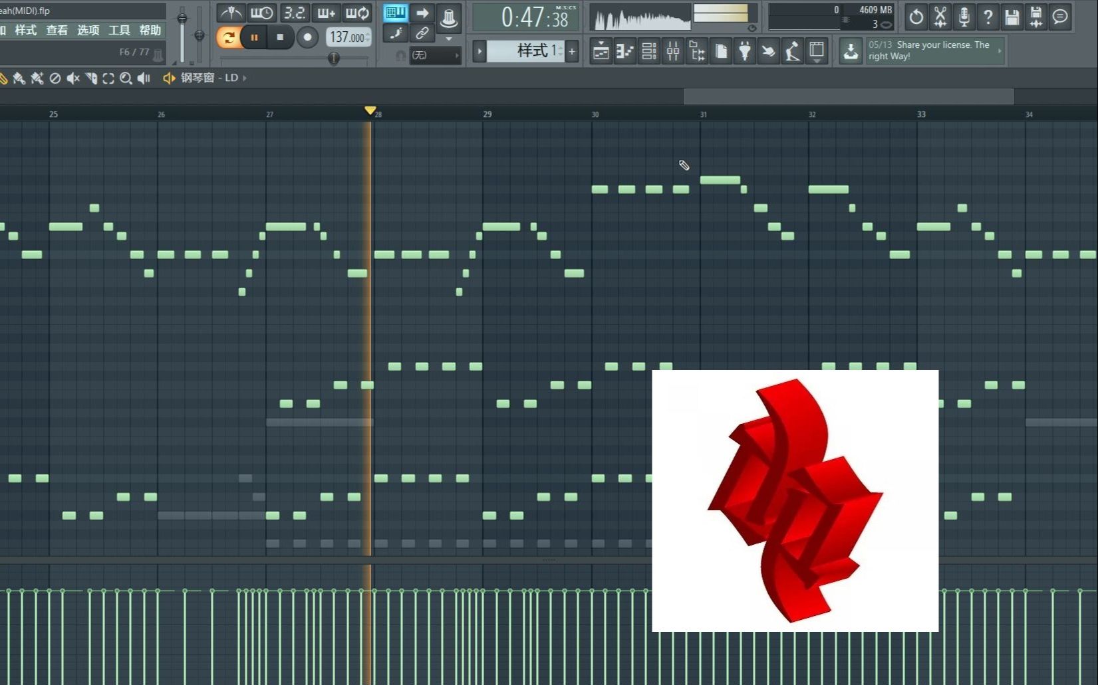Save the project with the floppy icon

pos(1012,17)
